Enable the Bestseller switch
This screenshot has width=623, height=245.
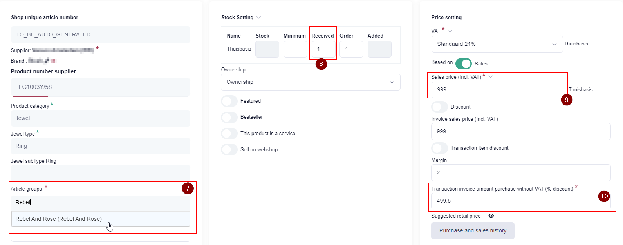[229, 117]
